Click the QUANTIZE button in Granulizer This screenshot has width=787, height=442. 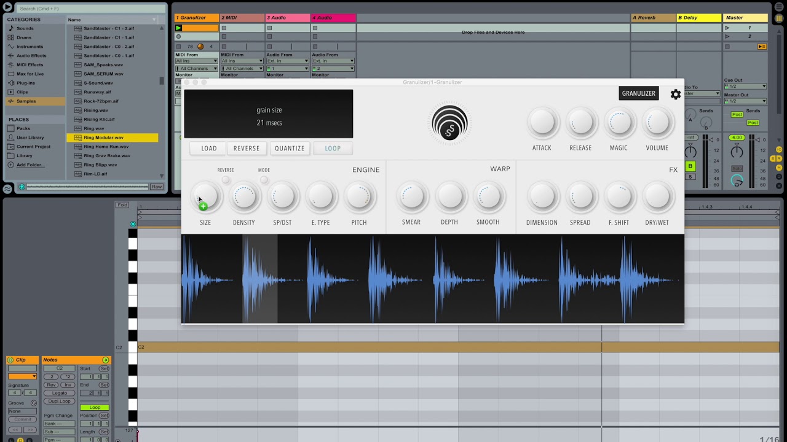pyautogui.click(x=290, y=149)
